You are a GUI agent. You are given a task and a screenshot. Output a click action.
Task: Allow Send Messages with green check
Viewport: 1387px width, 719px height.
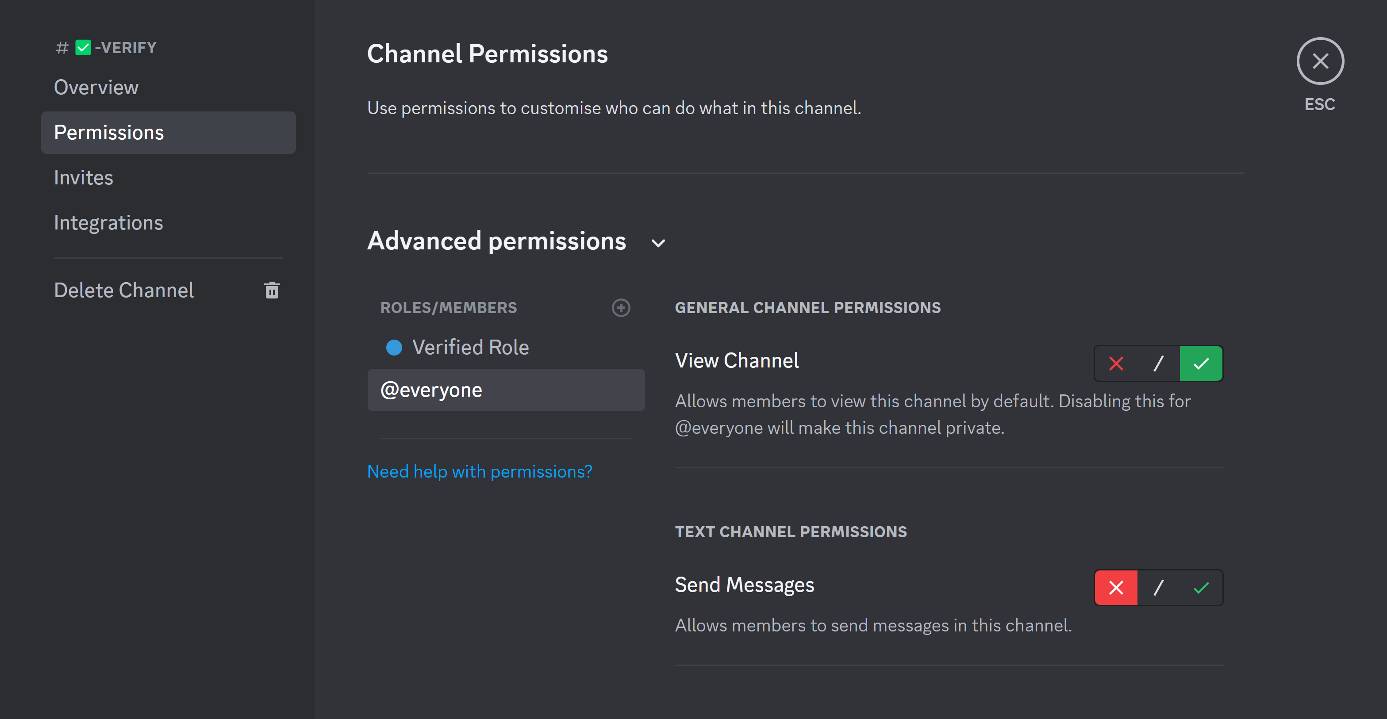(x=1201, y=588)
